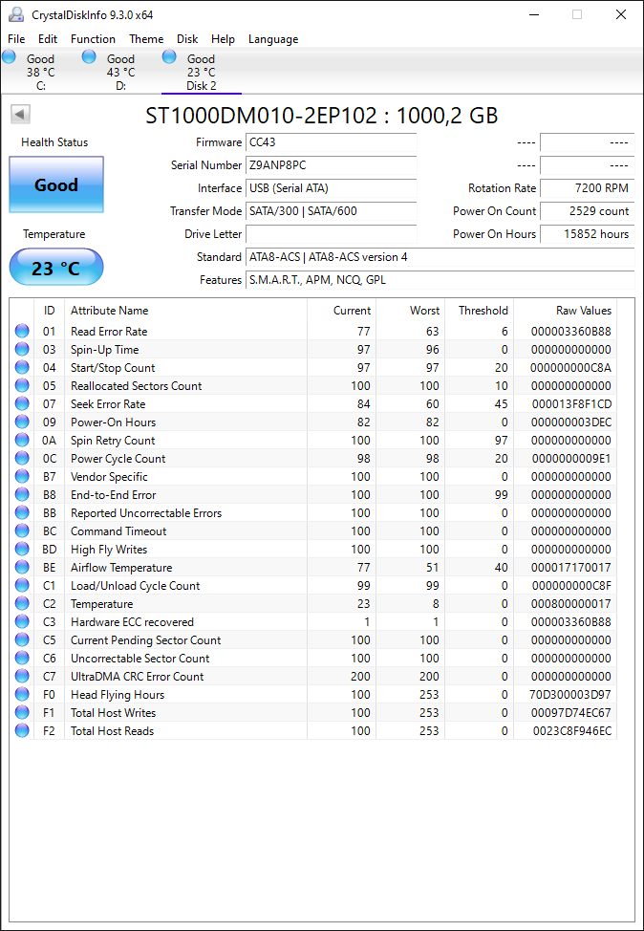Open the File menu
The width and height of the screenshot is (644, 931).
(x=16, y=39)
